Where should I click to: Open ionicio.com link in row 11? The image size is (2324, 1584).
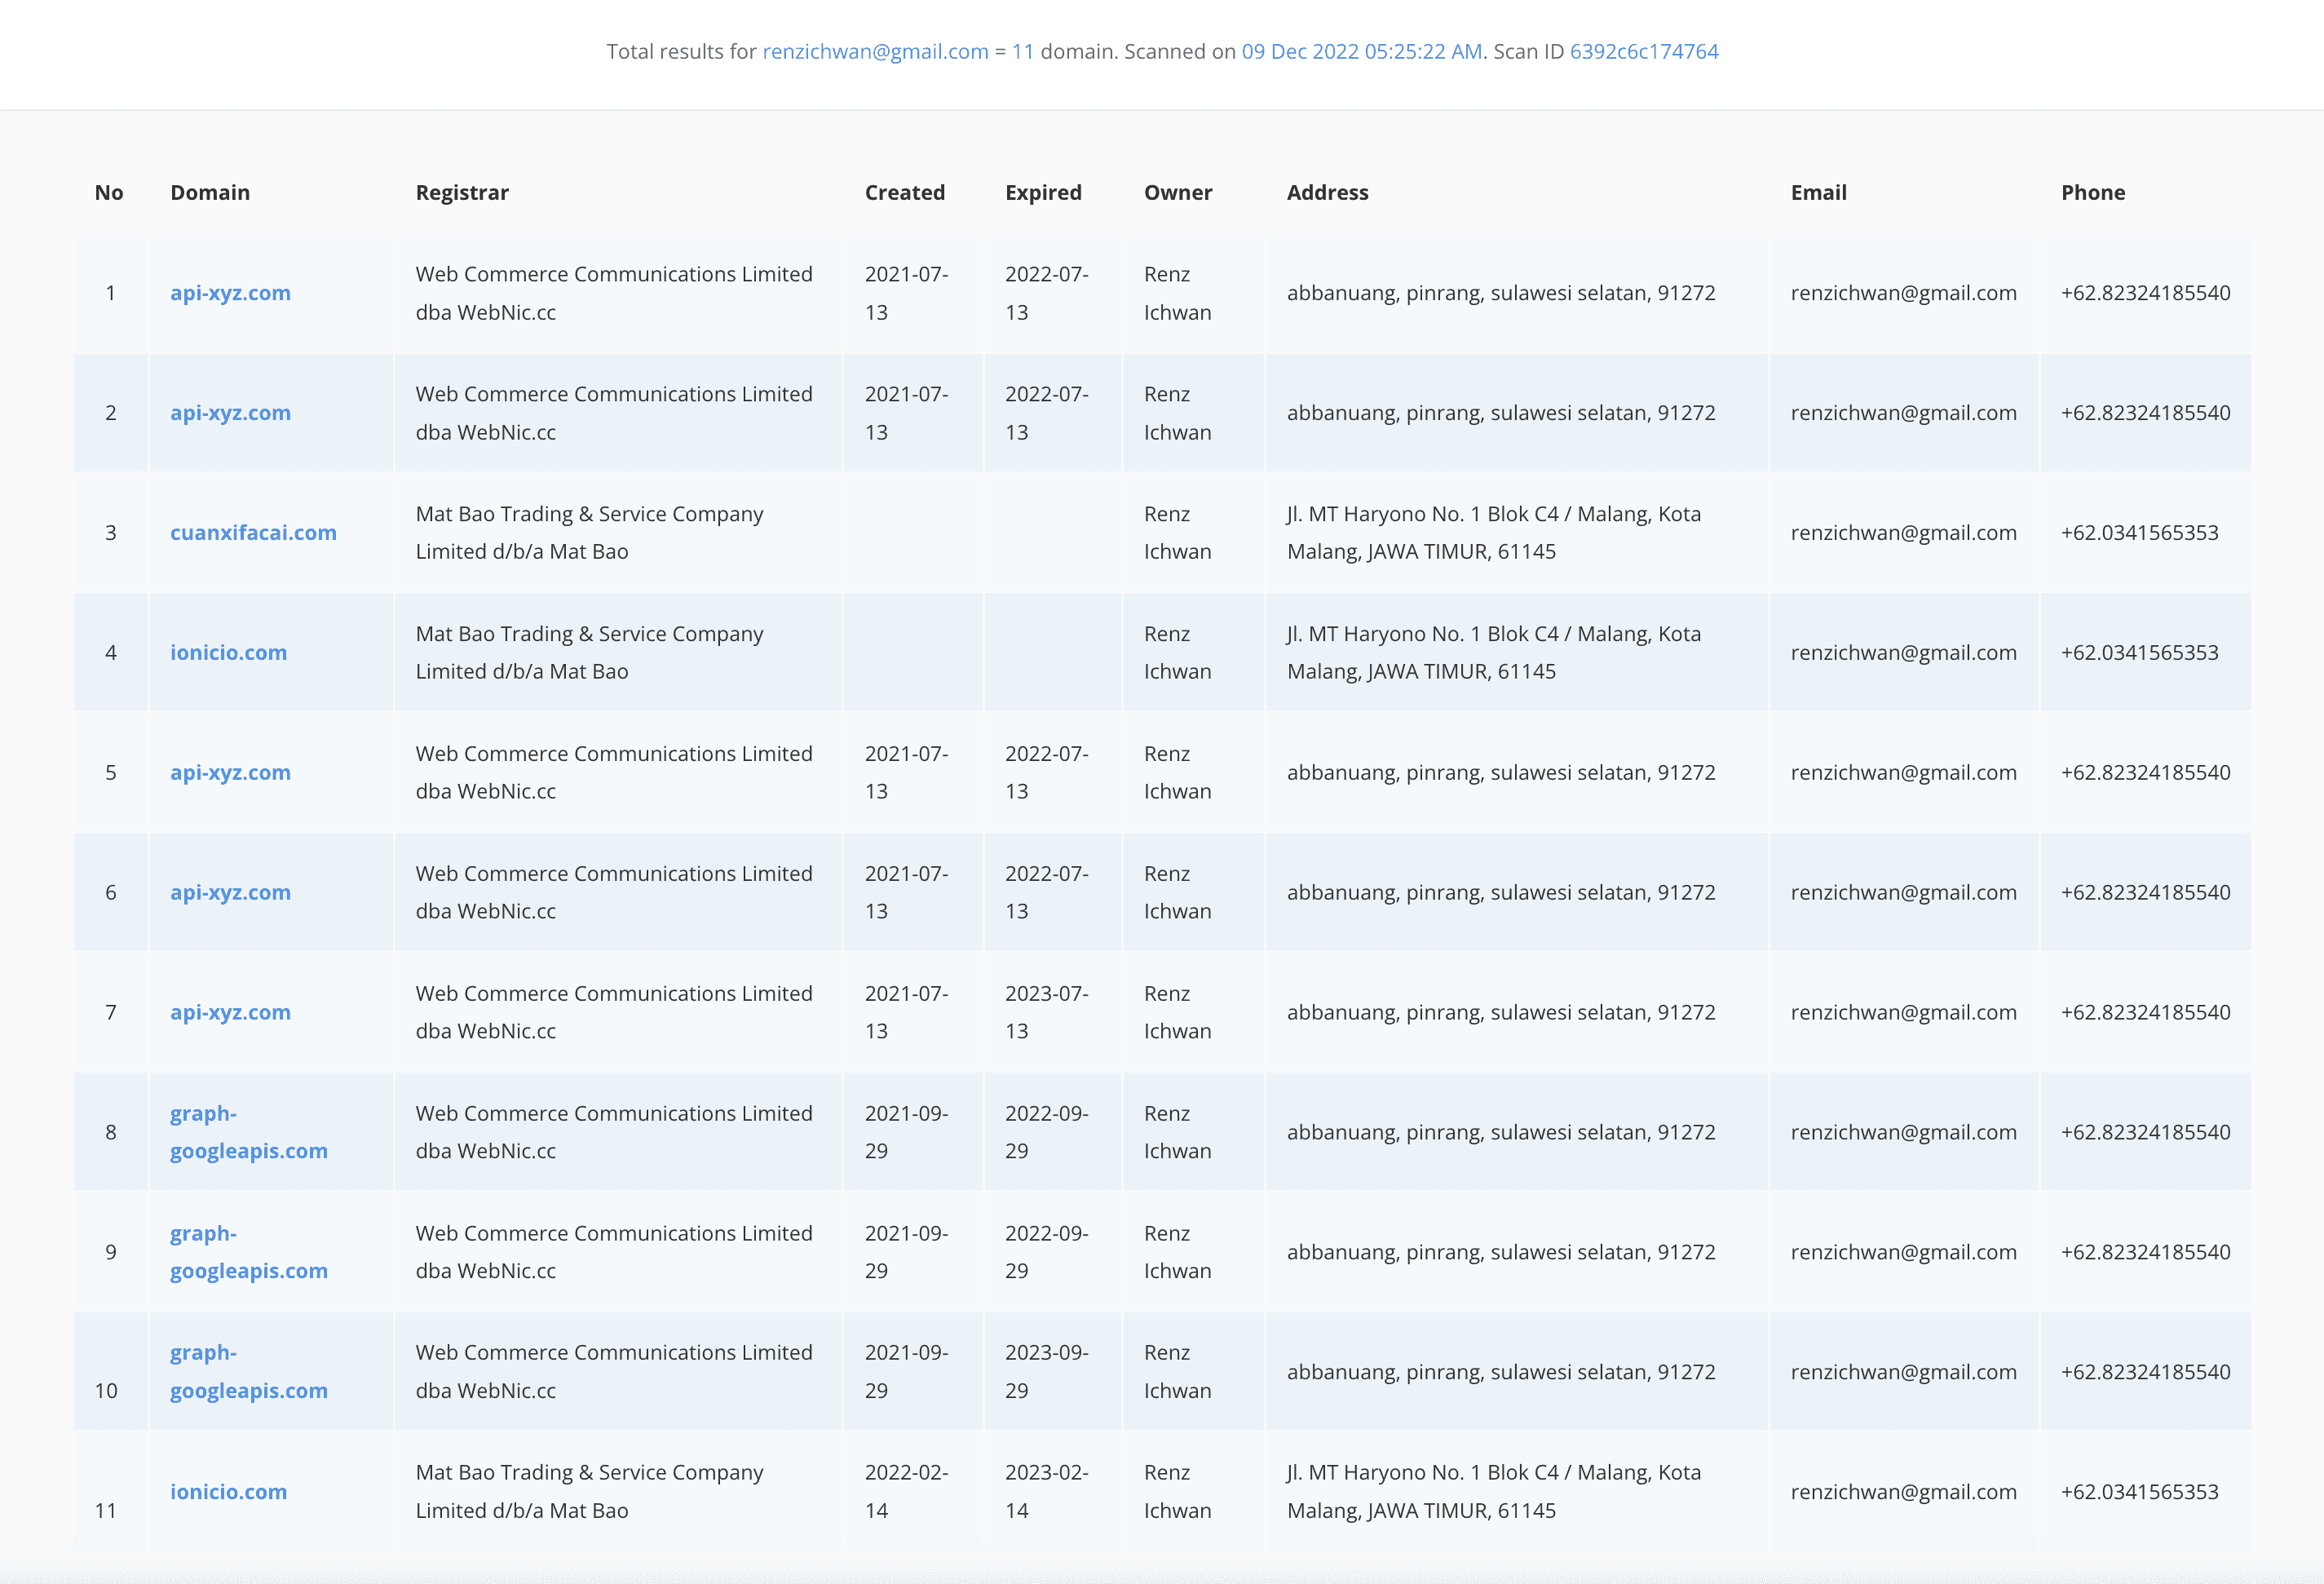click(228, 1491)
